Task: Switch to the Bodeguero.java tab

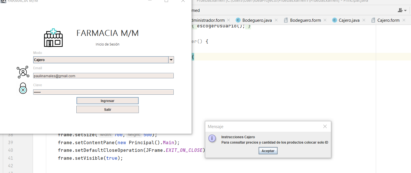Action: 257,20
